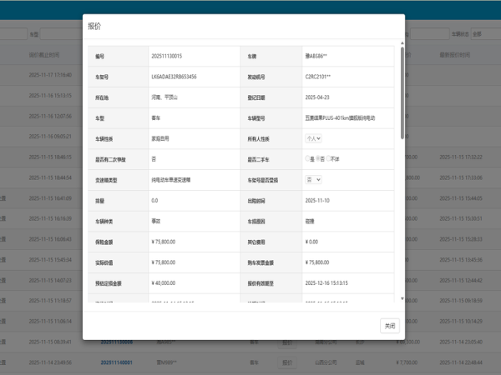Open the 所有人性质 dropdown showing 个人
The height and width of the screenshot is (375, 501).
click(313, 138)
